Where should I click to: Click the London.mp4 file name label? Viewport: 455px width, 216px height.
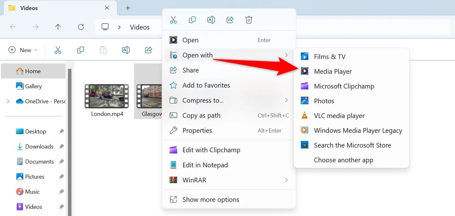pyautogui.click(x=107, y=114)
